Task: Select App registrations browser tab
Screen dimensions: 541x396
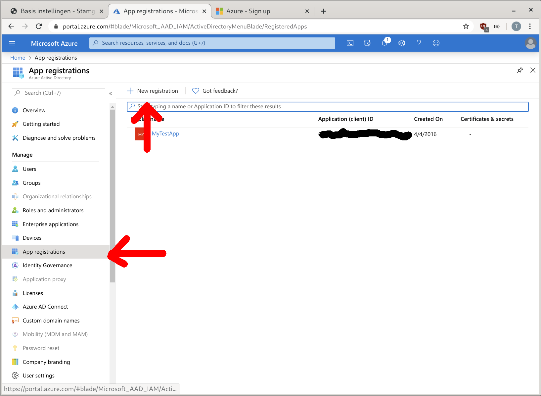Action: [159, 11]
